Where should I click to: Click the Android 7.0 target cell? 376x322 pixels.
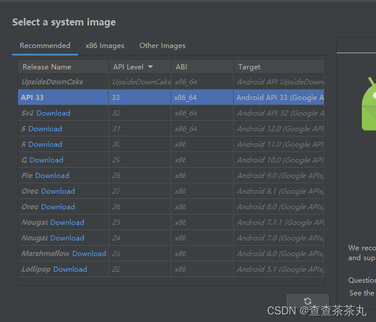[x=279, y=238]
